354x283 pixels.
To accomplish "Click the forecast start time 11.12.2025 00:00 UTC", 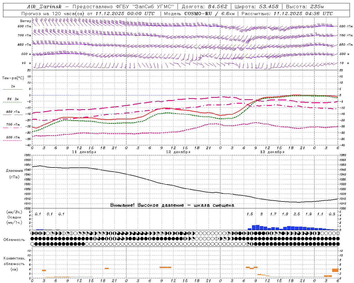I will [x=125, y=14].
